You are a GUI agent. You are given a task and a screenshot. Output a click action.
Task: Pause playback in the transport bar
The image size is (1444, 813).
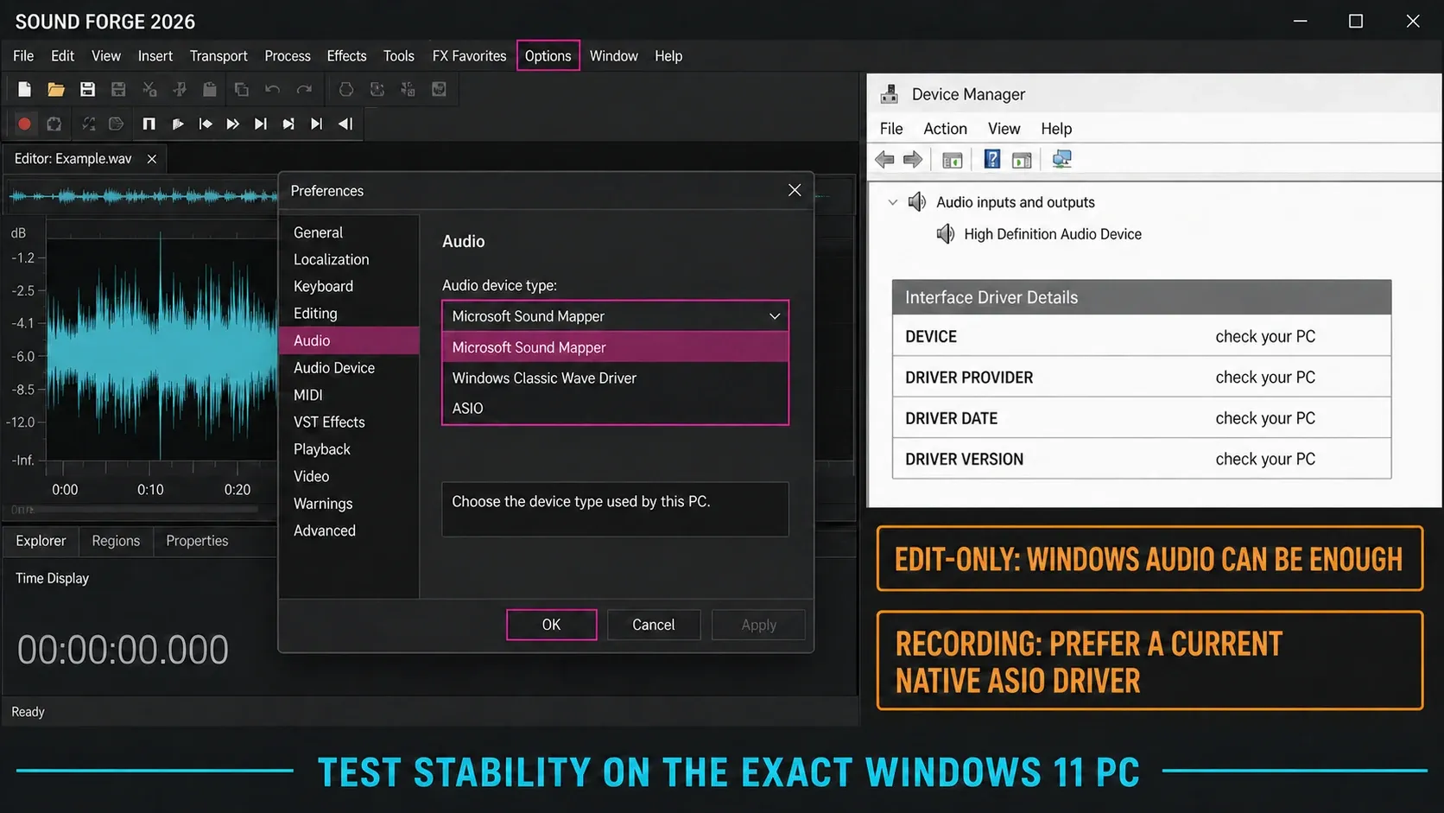coord(149,124)
